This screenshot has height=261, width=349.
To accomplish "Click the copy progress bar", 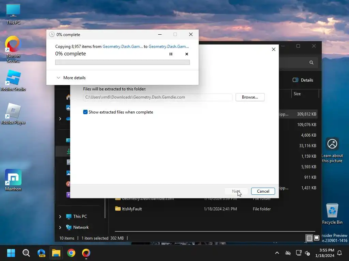I will pos(122,63).
